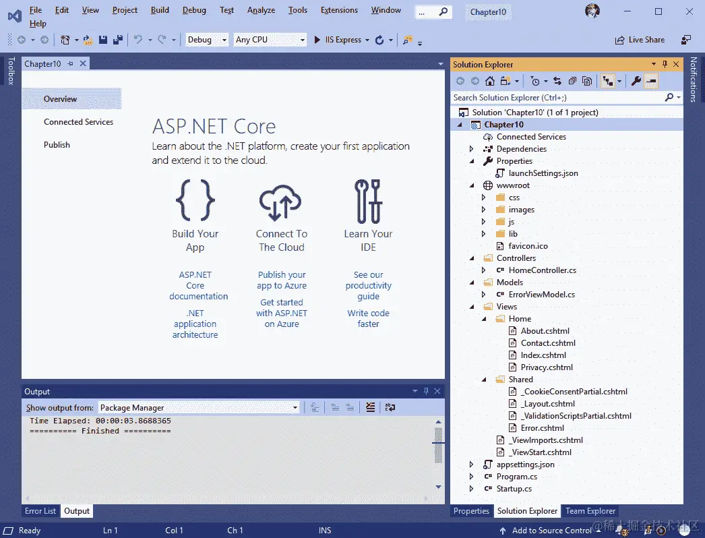Open Write code faster link
This screenshot has height=538, width=705.
(368, 318)
